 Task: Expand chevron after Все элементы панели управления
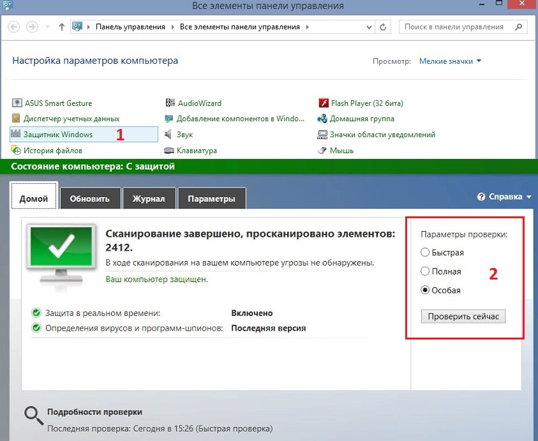(308, 27)
